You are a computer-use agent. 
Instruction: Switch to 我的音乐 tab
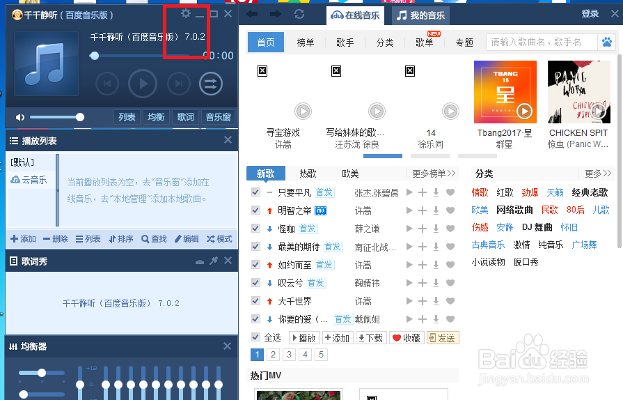(x=420, y=15)
